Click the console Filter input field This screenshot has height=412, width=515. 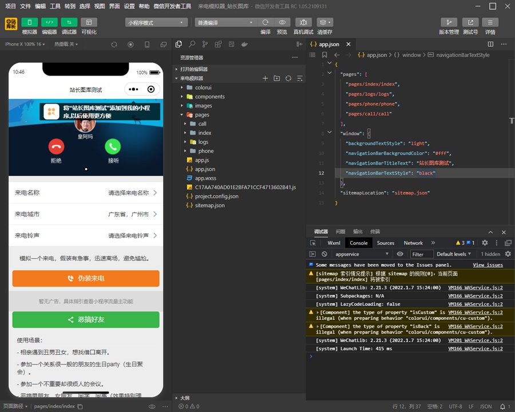point(421,254)
